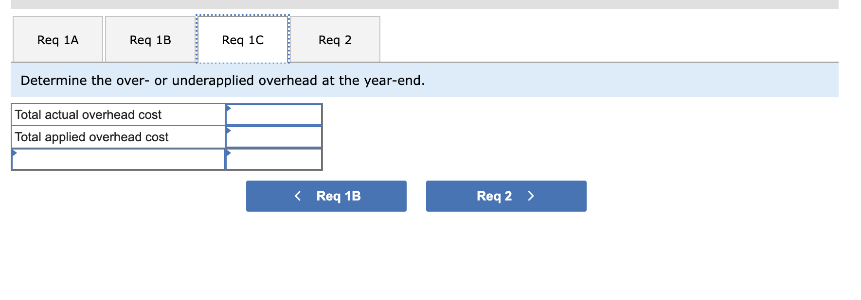
Task: Click the Total actual overhead cost input field
Action: pyautogui.click(x=275, y=115)
